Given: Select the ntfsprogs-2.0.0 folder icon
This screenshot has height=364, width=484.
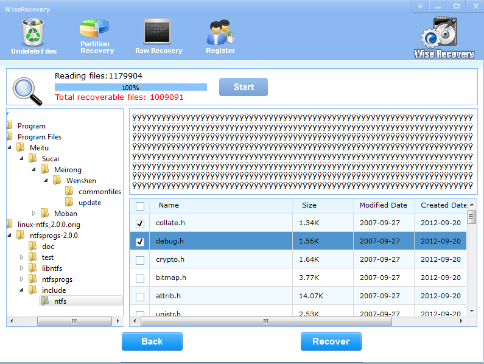Looking at the screenshot, I should [x=21, y=235].
